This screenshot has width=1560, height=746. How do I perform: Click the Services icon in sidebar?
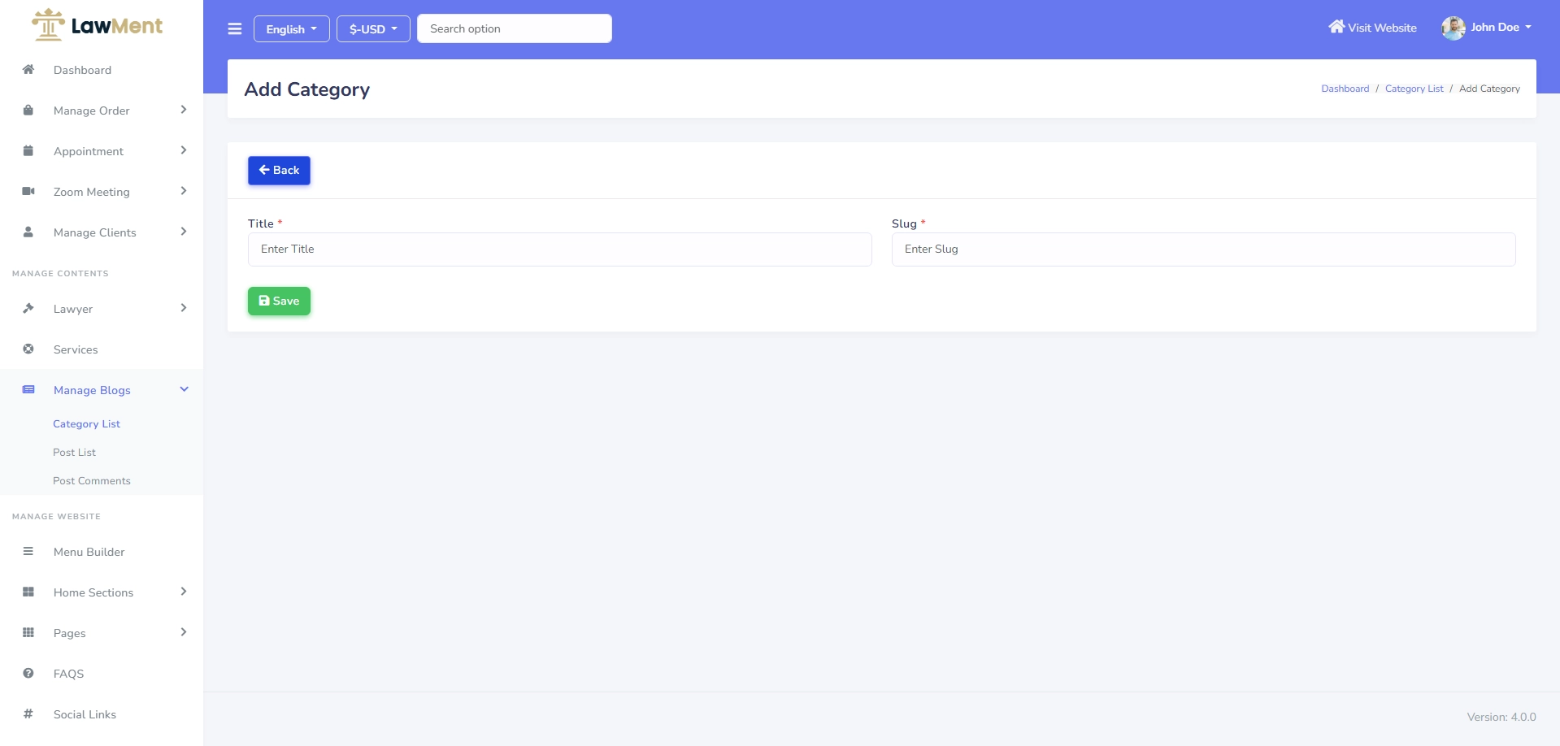[28, 349]
